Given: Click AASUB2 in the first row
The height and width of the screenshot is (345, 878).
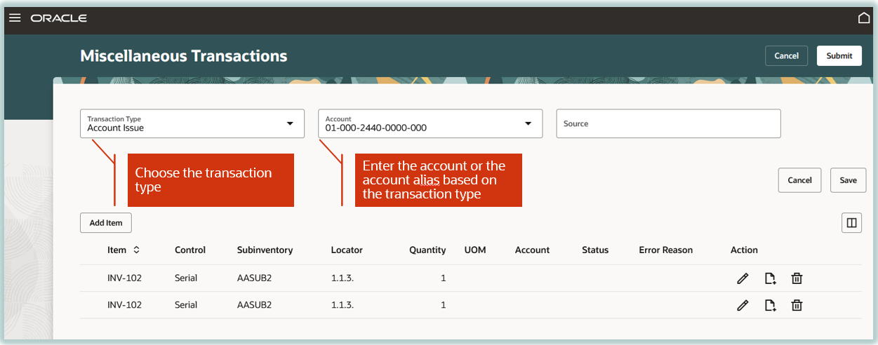Looking at the screenshot, I should pyautogui.click(x=254, y=278).
